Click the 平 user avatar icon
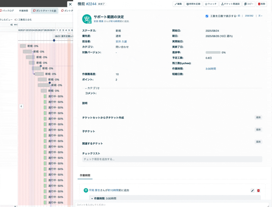 (86, 190)
